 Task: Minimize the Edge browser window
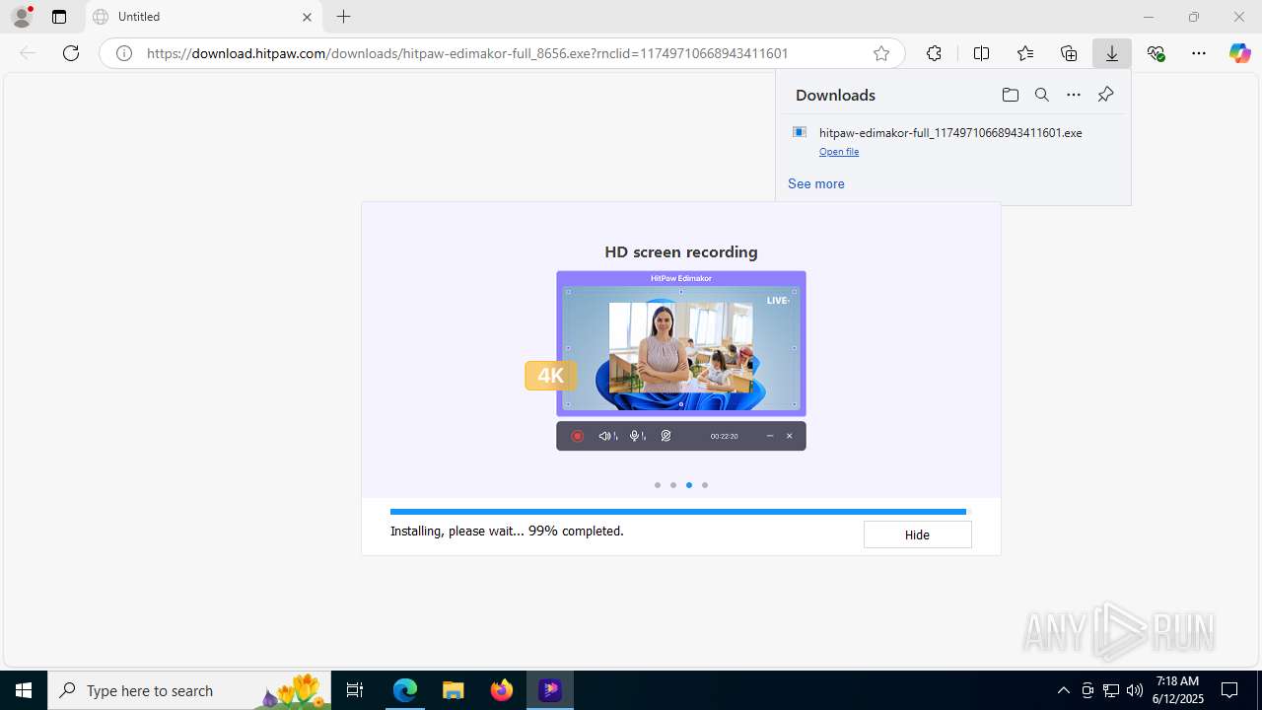pyautogui.click(x=1149, y=17)
